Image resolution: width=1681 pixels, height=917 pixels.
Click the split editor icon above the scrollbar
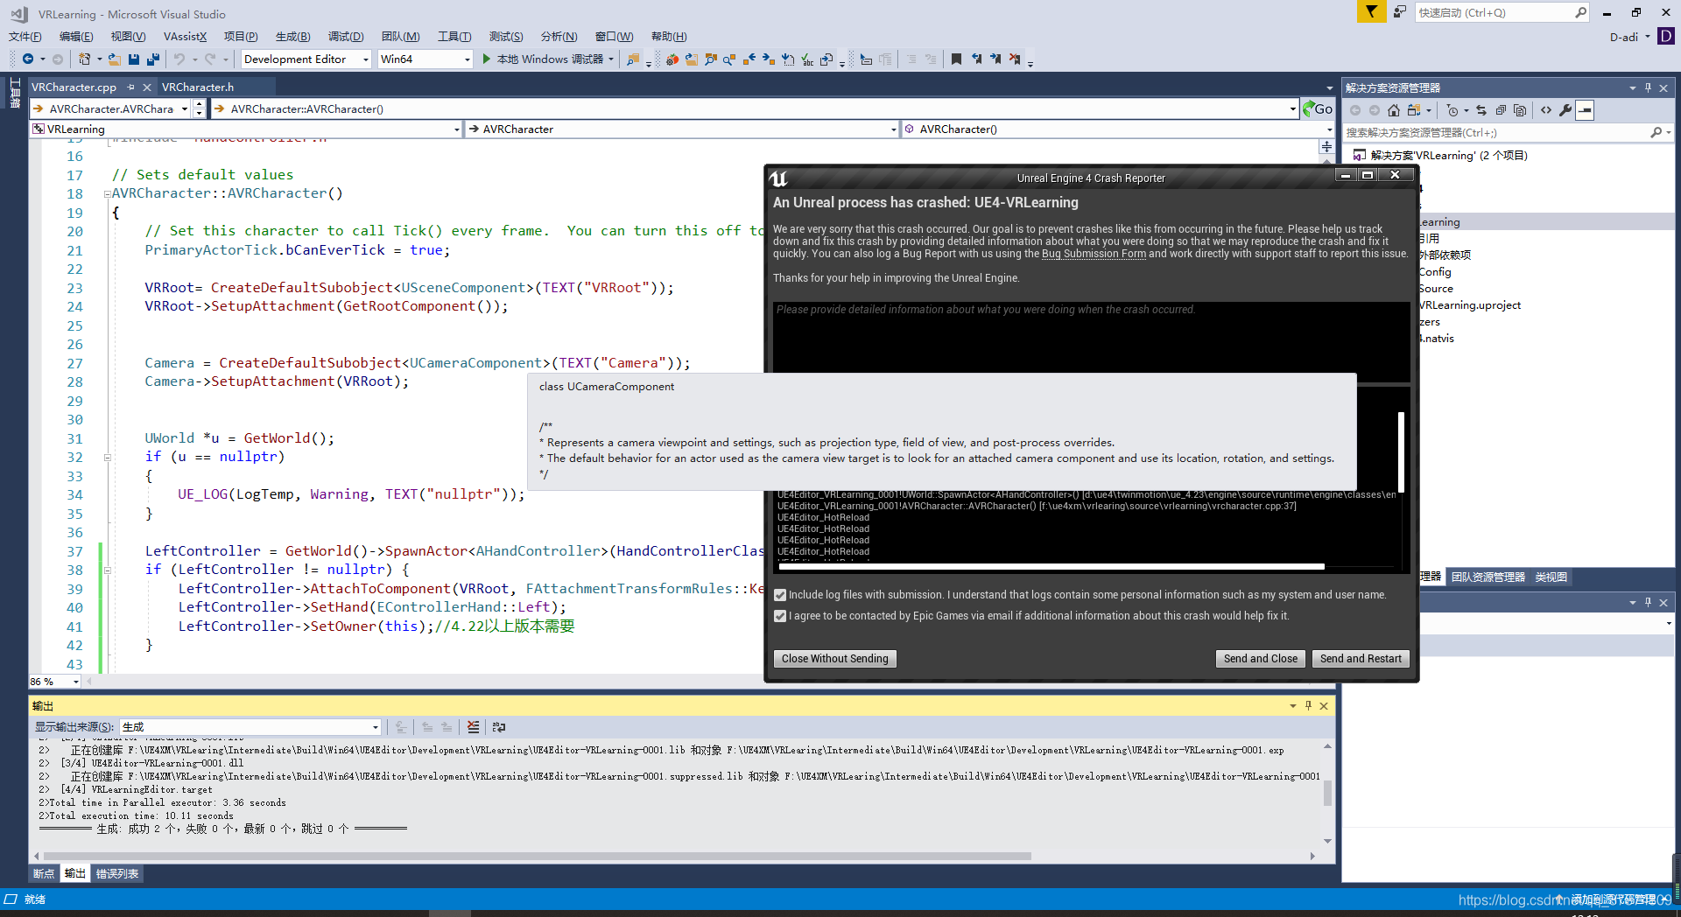[1327, 147]
